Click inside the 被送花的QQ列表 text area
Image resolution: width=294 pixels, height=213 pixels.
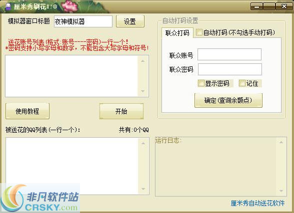coord(72,166)
